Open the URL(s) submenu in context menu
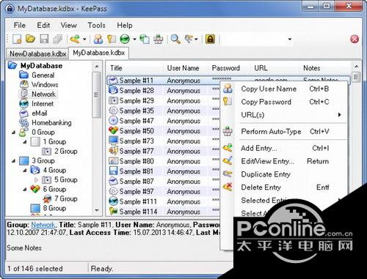 click(284, 115)
